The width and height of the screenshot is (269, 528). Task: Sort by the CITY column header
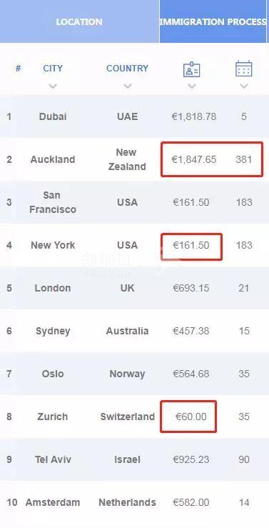pos(53,69)
